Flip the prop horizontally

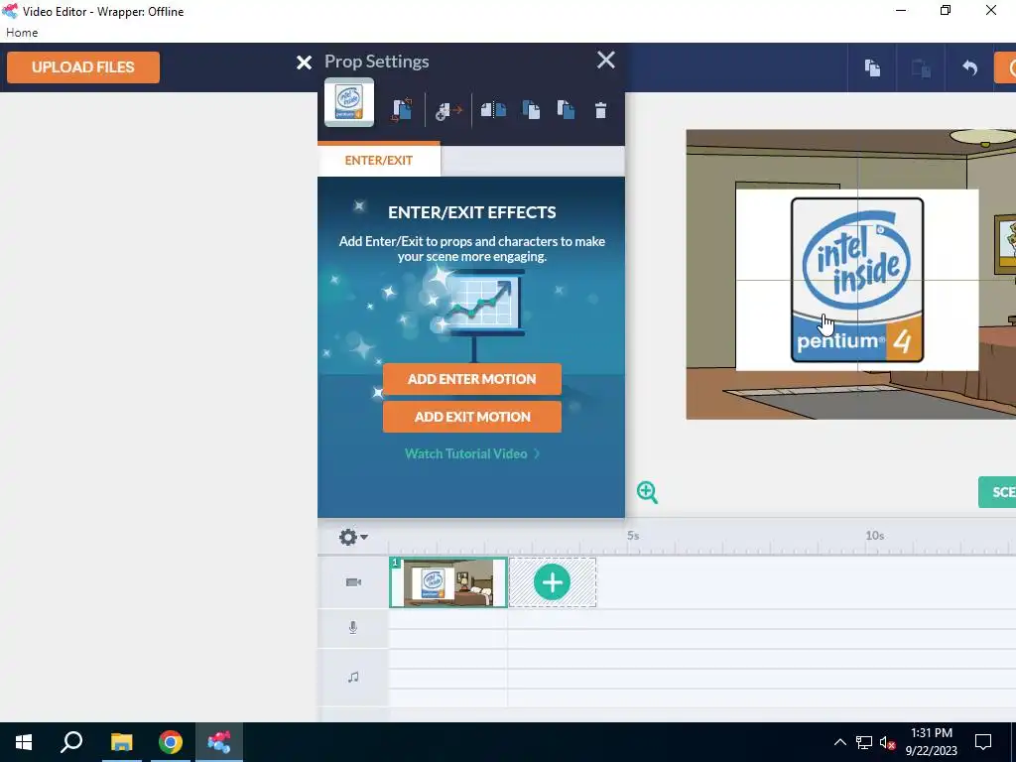point(493,109)
